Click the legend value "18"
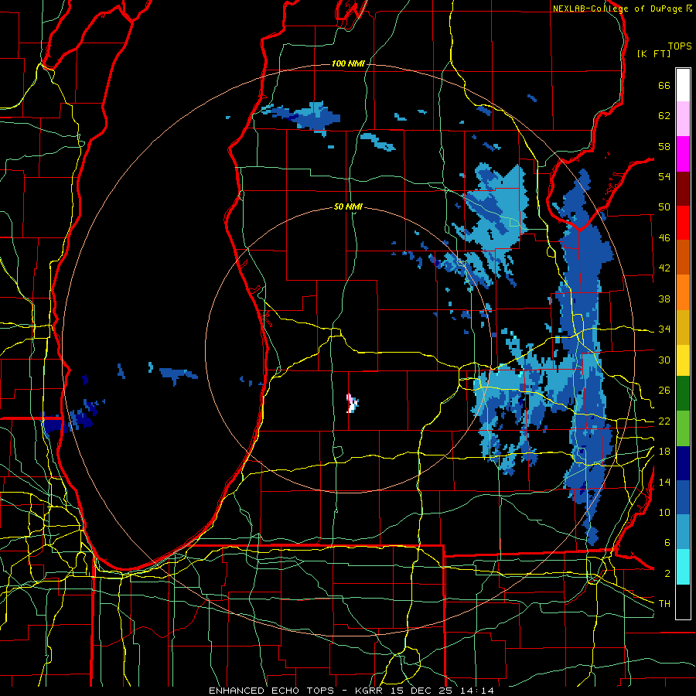The width and height of the screenshot is (696, 696). pos(664,452)
